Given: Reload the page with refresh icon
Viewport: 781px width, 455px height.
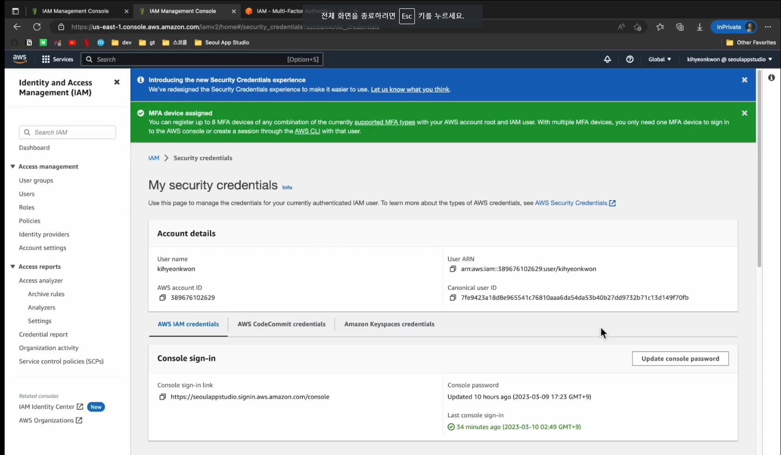Looking at the screenshot, I should [37, 27].
